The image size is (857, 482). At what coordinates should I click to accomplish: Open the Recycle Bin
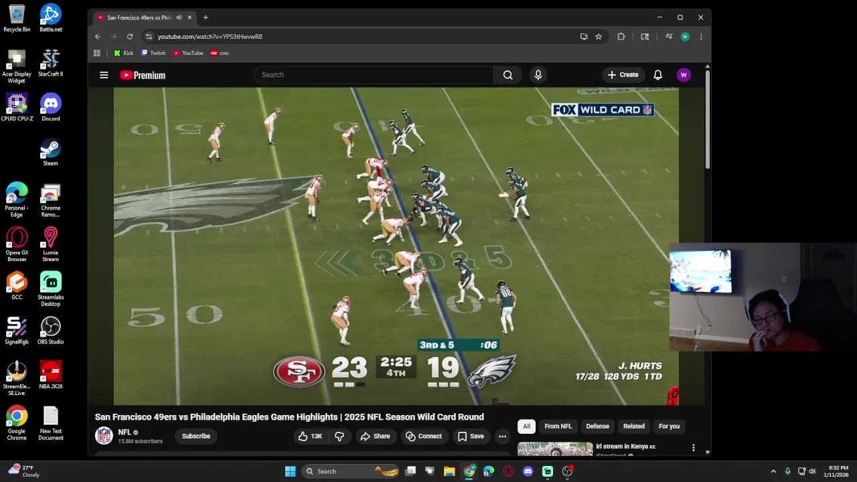pos(17,18)
